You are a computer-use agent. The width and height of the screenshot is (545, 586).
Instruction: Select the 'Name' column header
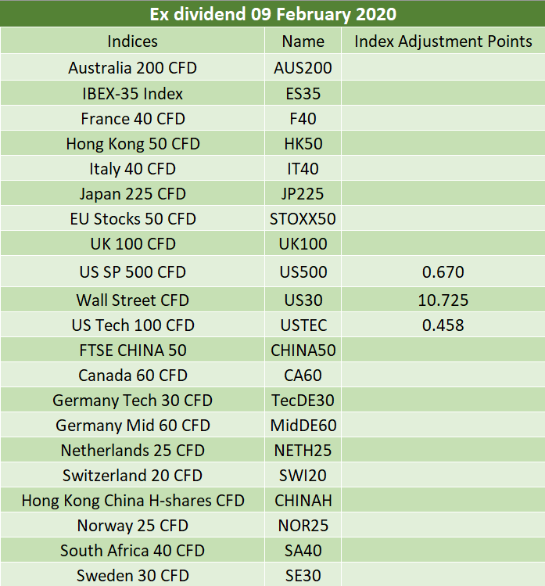tap(303, 41)
